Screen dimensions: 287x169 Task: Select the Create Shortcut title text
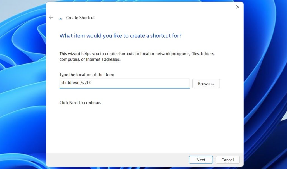(81, 18)
